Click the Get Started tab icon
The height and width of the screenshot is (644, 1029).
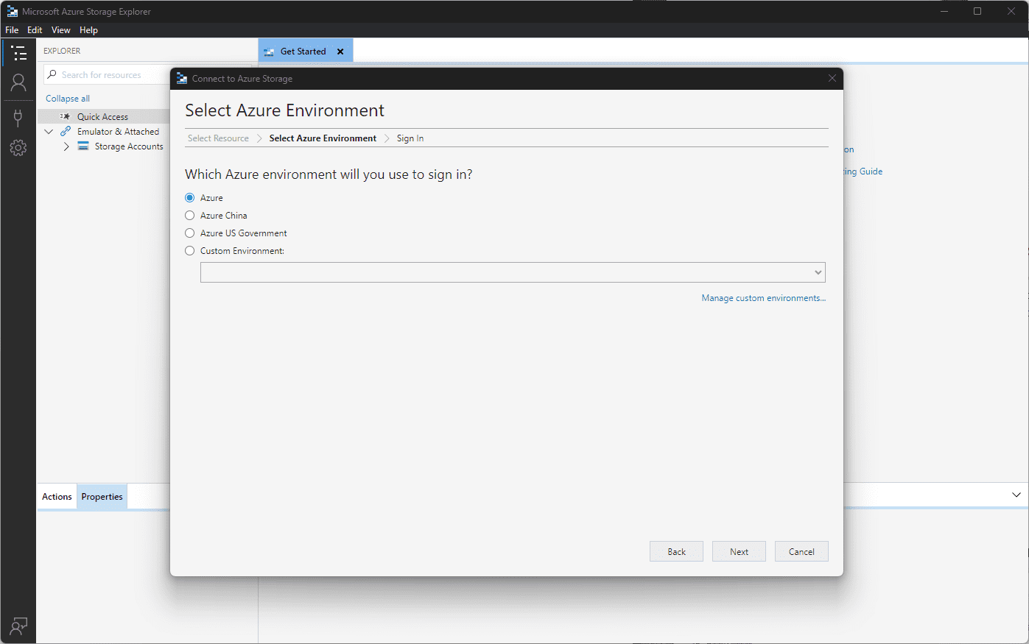[269, 52]
